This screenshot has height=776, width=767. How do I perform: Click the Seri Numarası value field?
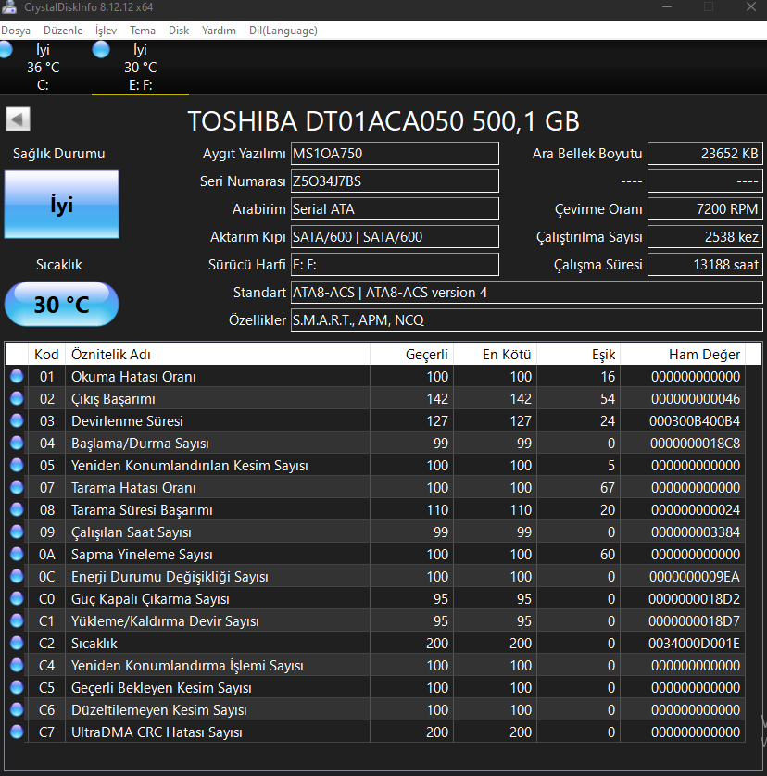[x=395, y=181]
